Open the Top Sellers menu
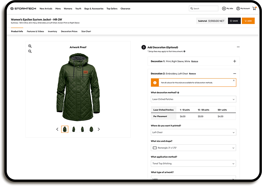The width and height of the screenshot is (262, 186). click(x=112, y=9)
